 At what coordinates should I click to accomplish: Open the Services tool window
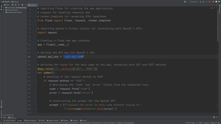(83, 121)
